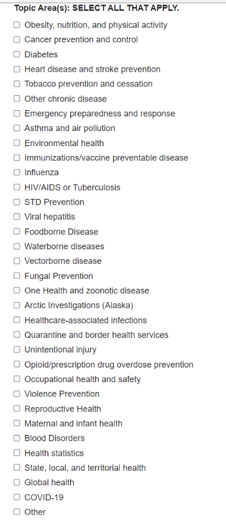Check the Obesity, nutrition, and physical activity box
226x523 pixels.
pyautogui.click(x=17, y=25)
